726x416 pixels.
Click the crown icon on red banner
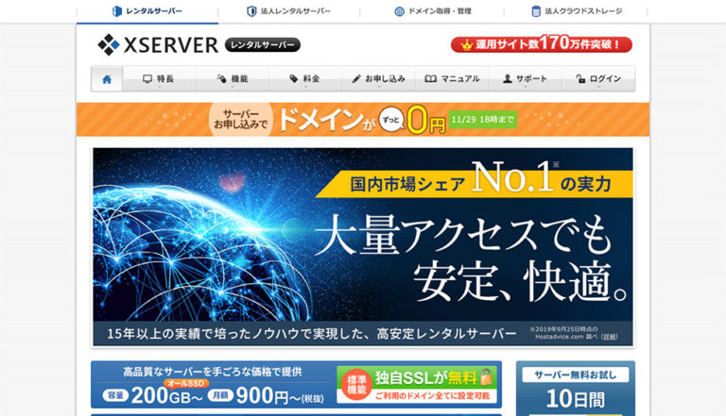coord(466,45)
